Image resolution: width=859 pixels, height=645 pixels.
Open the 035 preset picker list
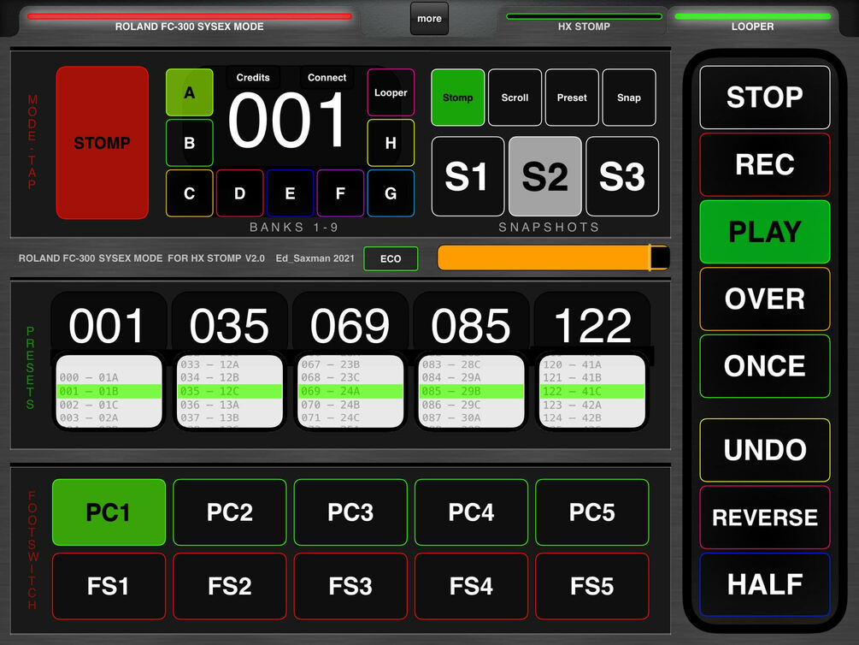coord(230,391)
